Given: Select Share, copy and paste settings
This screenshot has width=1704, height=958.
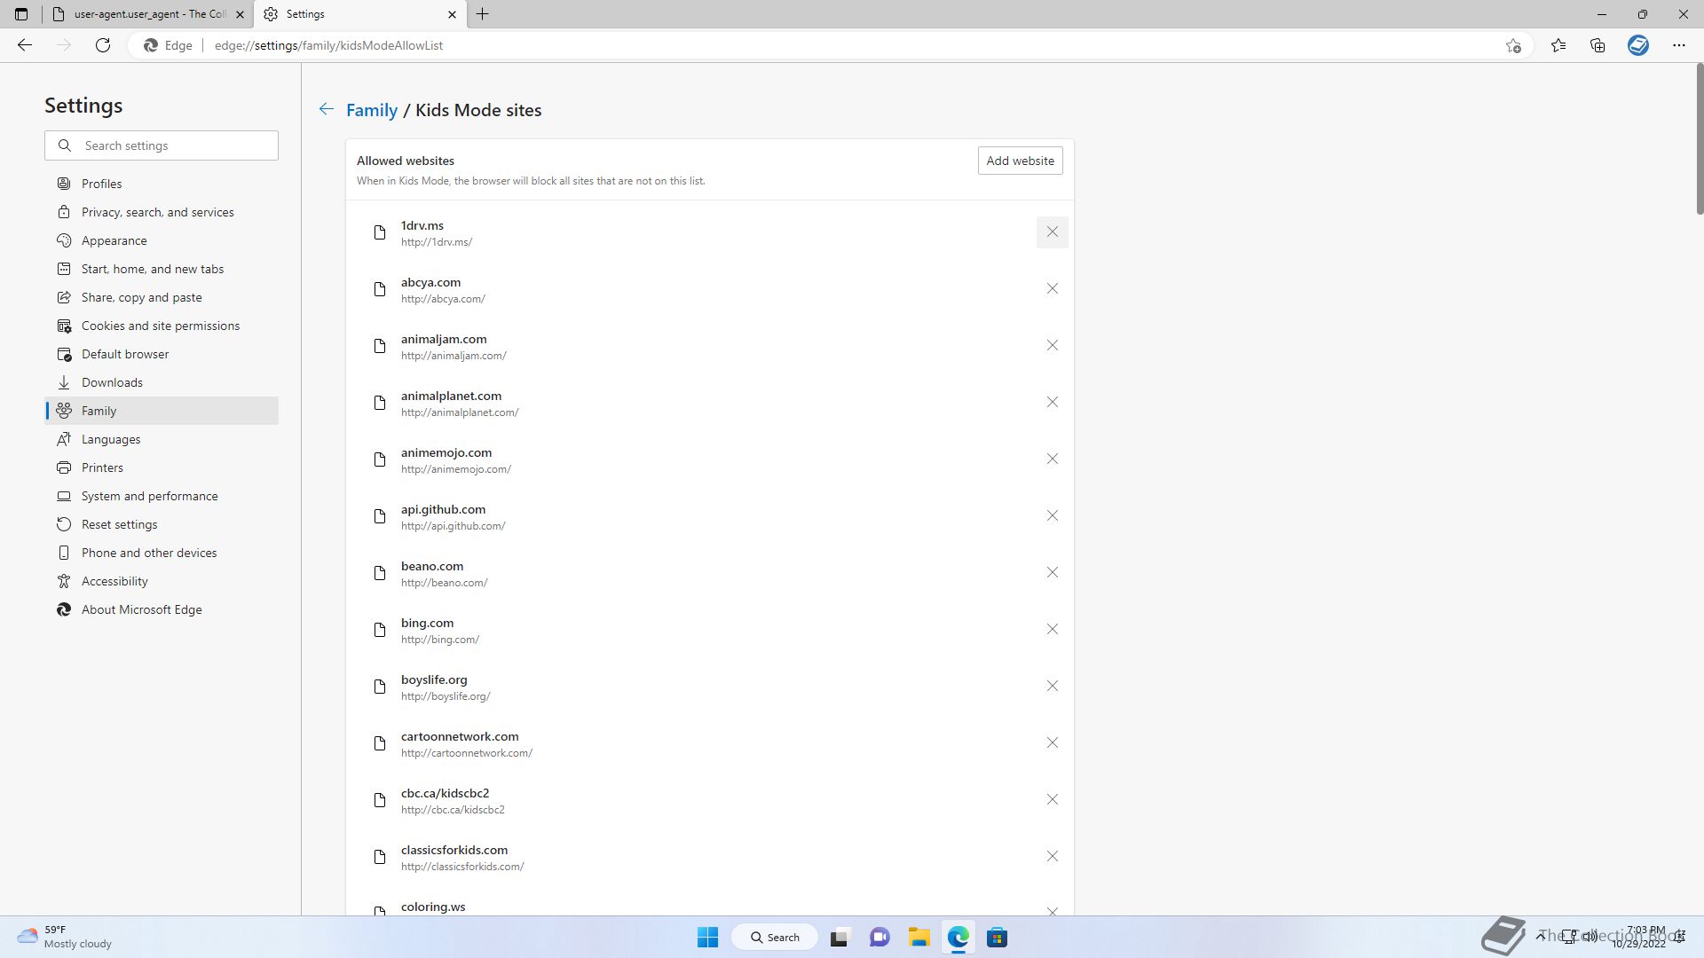Looking at the screenshot, I should [x=162, y=297].
